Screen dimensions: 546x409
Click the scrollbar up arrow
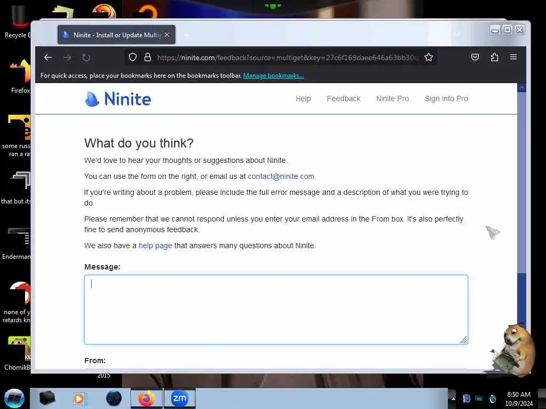tap(521, 88)
